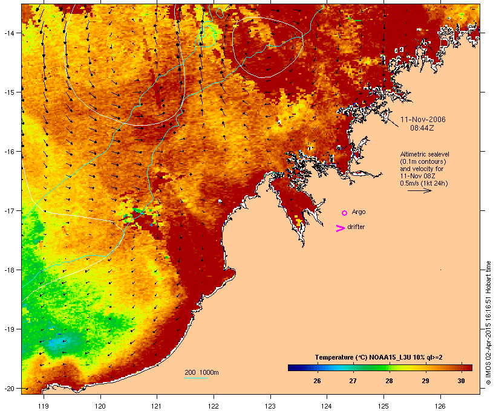Click the date label 11-Nov-2006

pos(423,120)
